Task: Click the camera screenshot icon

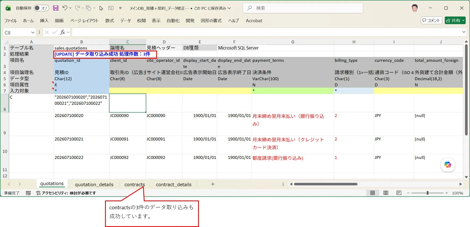Action: click(111, 8)
